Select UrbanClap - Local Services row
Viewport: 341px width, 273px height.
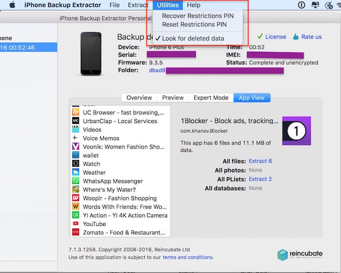pos(120,121)
